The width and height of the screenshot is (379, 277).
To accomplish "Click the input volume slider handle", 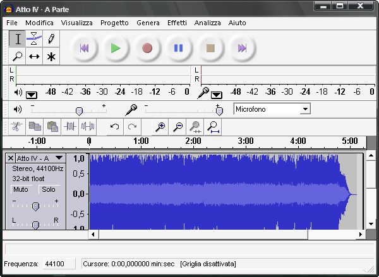I will click(x=219, y=111).
